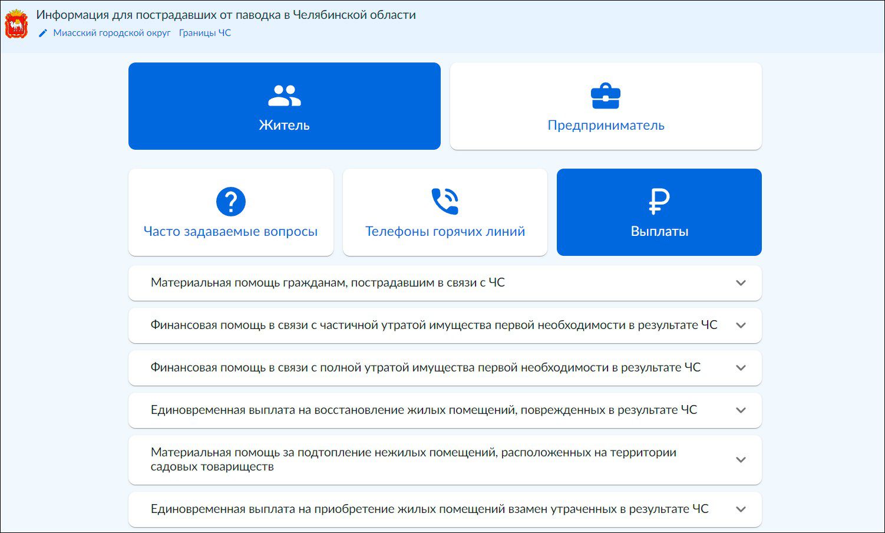Click text about садовых товариществ нежилых помещений

pyautogui.click(x=413, y=459)
